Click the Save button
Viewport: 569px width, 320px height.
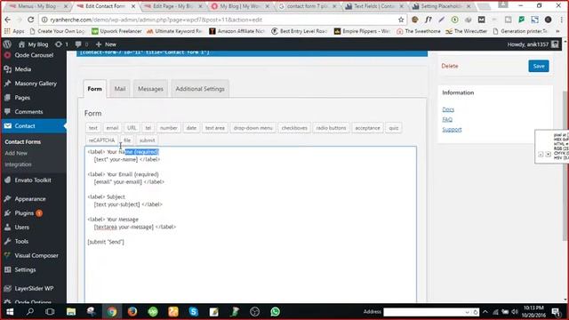pos(539,66)
